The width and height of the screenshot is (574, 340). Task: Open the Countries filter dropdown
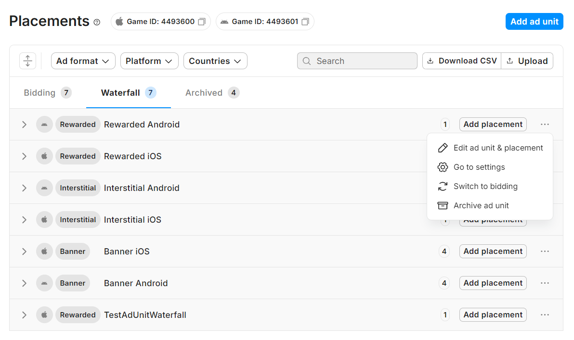[x=215, y=61]
